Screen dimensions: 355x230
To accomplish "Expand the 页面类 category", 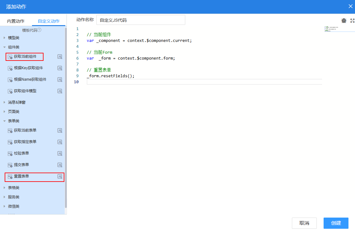I will [x=4, y=112].
